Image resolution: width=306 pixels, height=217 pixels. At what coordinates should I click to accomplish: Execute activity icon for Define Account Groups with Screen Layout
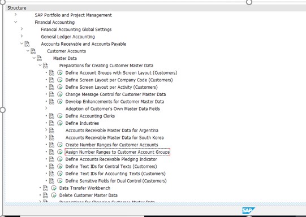click(60, 73)
